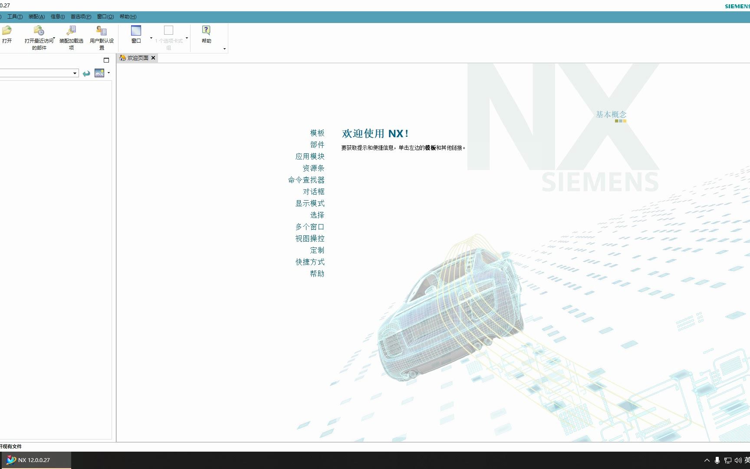Screen dimensions: 750x469
Task: Open the 首选项 menu
Action: 80,17
